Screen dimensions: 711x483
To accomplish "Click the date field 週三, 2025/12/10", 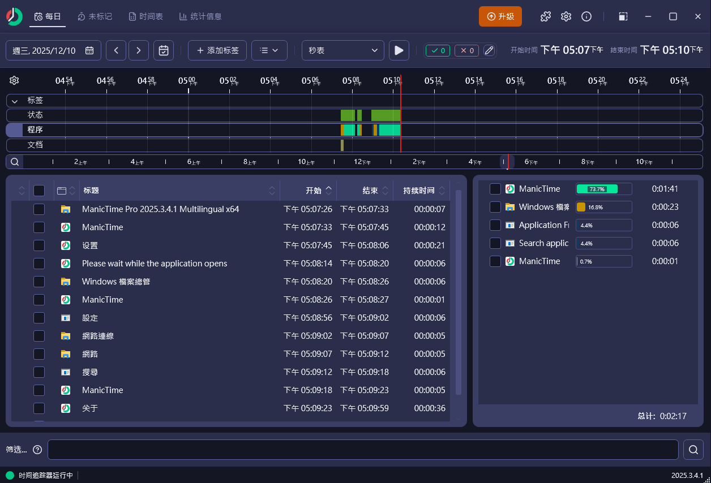I will [53, 50].
